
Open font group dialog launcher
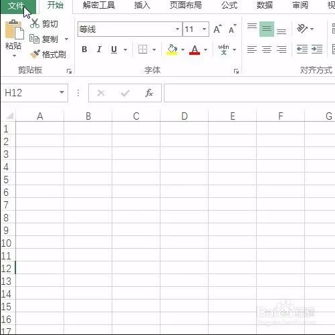pos(236,71)
